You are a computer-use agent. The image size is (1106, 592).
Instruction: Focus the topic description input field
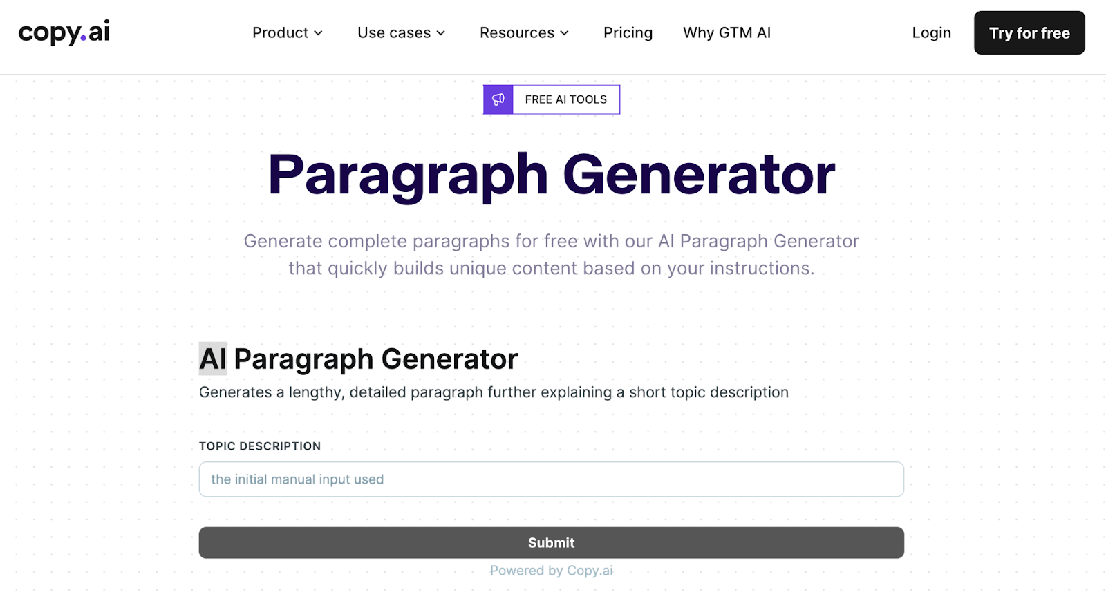pyautogui.click(x=552, y=479)
